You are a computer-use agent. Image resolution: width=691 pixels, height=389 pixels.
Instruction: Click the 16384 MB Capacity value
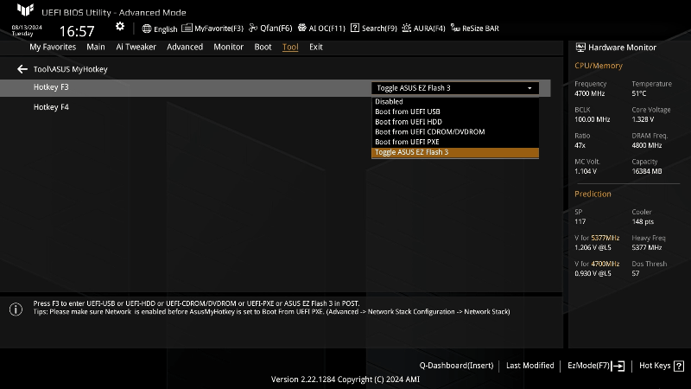coord(647,171)
